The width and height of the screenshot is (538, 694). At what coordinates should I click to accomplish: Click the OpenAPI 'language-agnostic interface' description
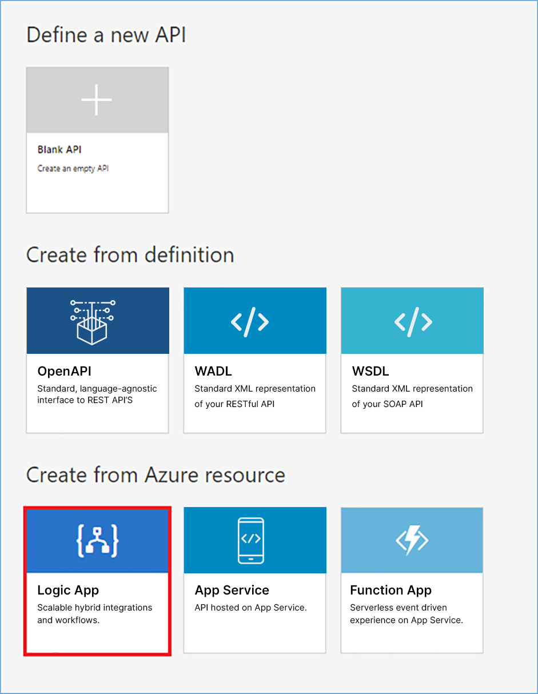pyautogui.click(x=97, y=394)
